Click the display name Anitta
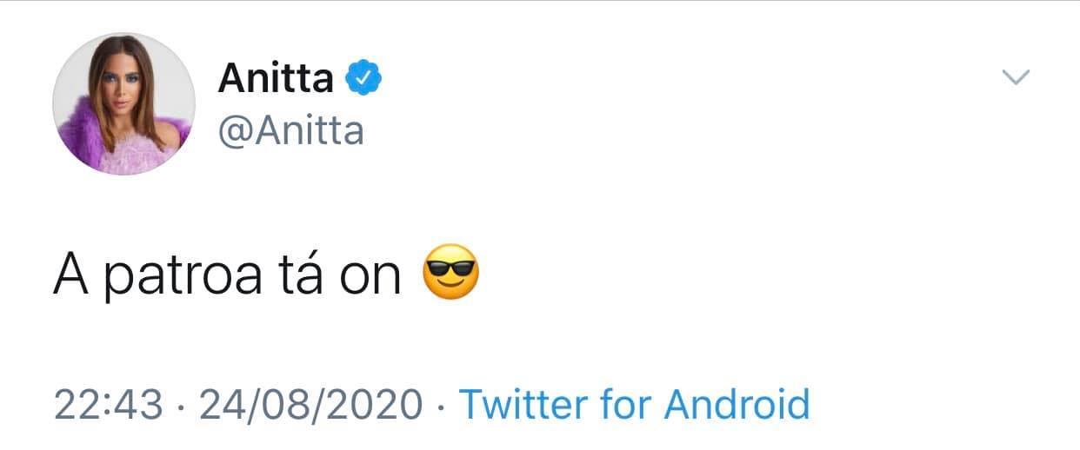The width and height of the screenshot is (1080, 450). point(275,79)
